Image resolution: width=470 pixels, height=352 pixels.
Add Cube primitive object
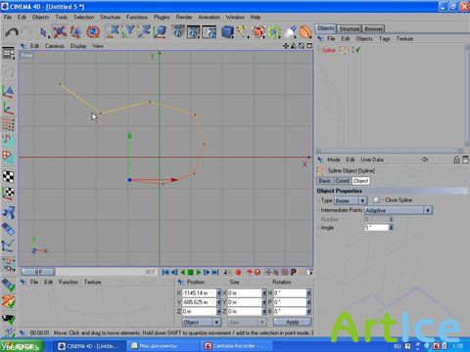[227, 31]
